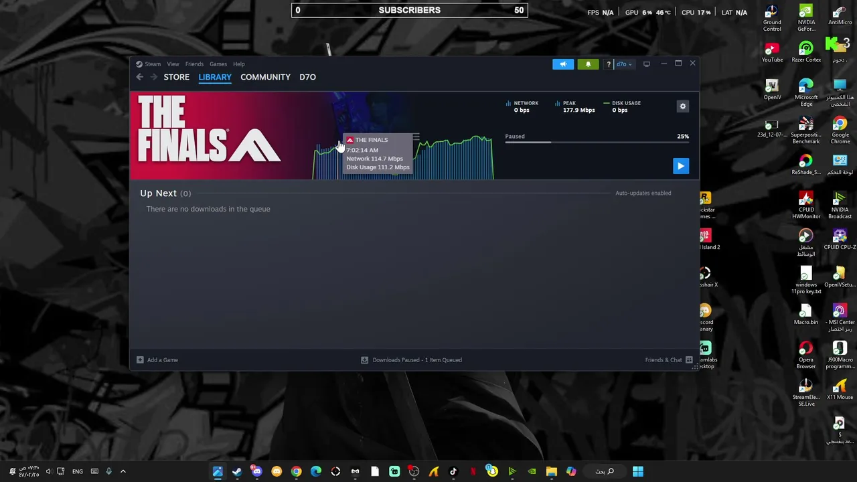
Task: Open Macro.bin desktop file
Action: (x=806, y=315)
